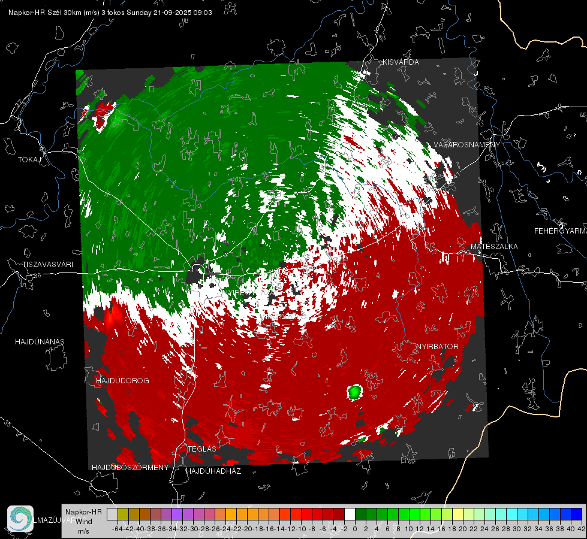The width and height of the screenshot is (587, 539).
Task: Click the KISVÁRDA town label
Action: tap(401, 62)
